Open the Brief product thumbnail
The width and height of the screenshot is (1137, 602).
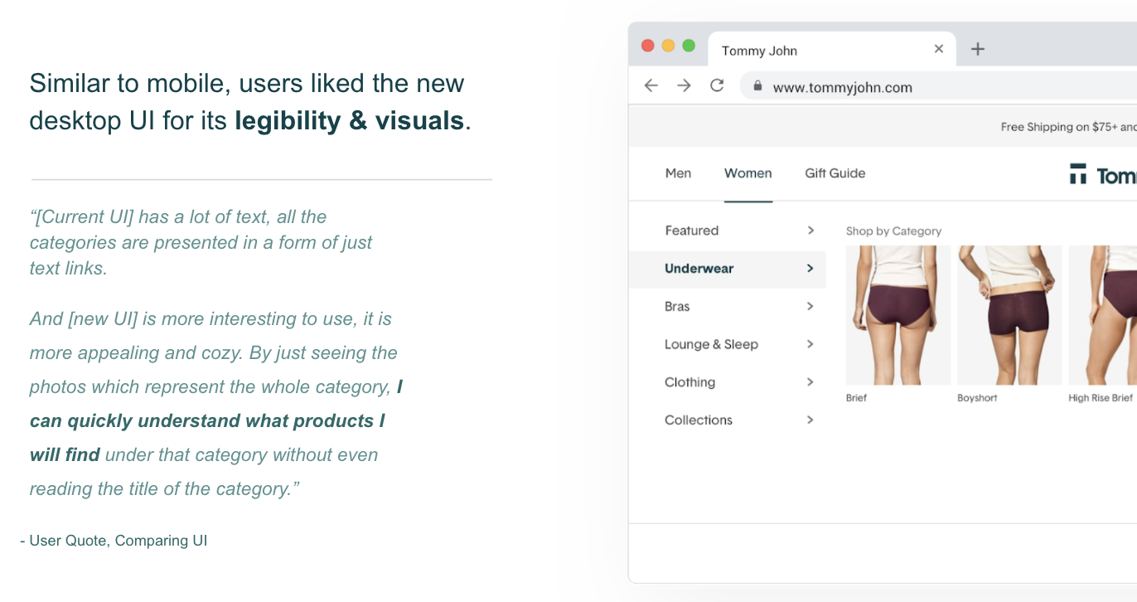point(898,315)
